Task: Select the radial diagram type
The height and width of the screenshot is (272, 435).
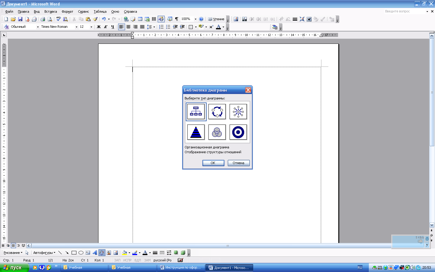Action: [238, 112]
